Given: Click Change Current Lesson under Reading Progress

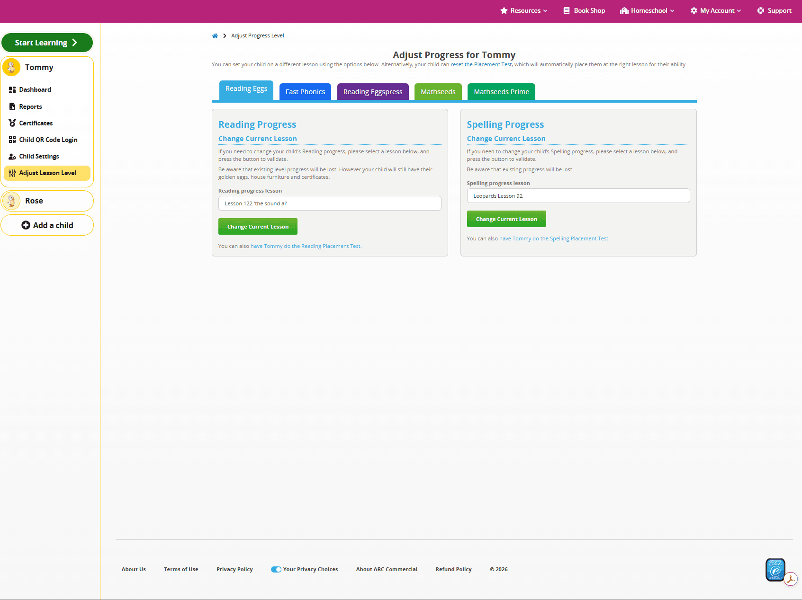Looking at the screenshot, I should 258,227.
